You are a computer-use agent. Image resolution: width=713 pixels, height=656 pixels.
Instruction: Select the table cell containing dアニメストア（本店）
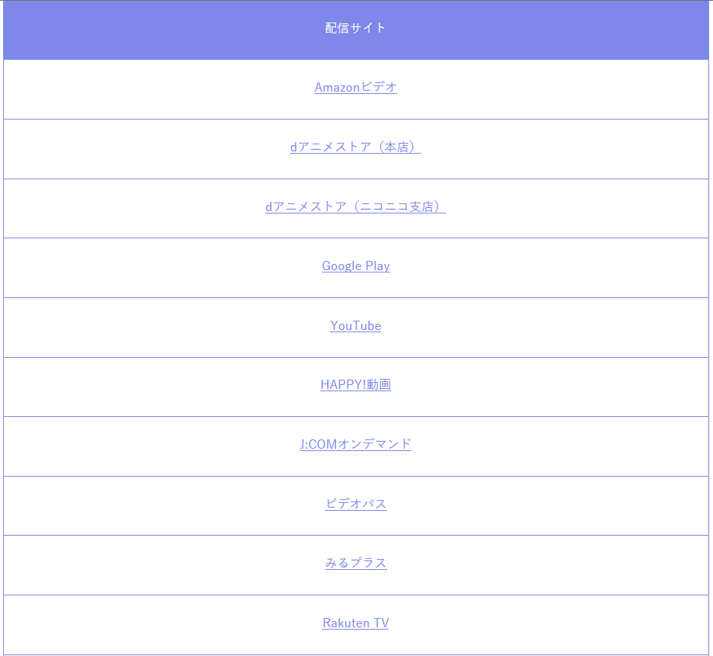[x=356, y=149]
